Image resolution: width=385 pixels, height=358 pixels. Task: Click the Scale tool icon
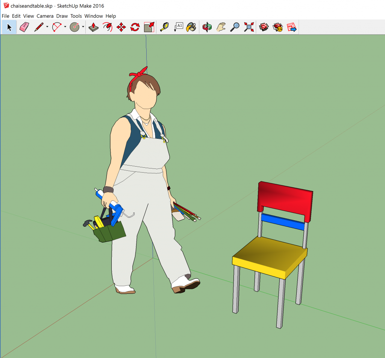point(149,27)
